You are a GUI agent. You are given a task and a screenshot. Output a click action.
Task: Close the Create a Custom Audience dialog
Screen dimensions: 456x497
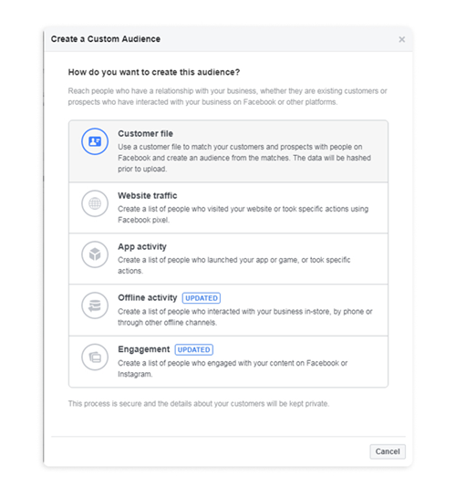402,39
